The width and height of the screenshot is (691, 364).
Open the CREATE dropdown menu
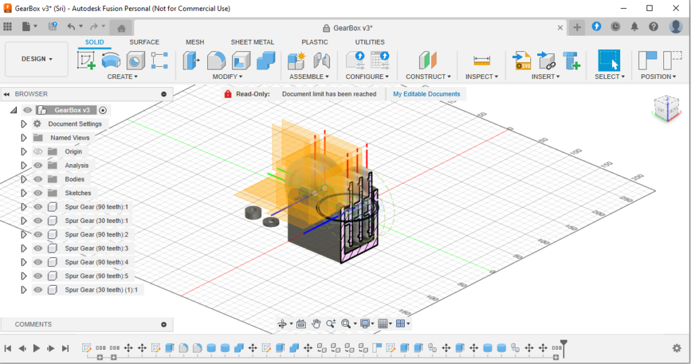(122, 77)
